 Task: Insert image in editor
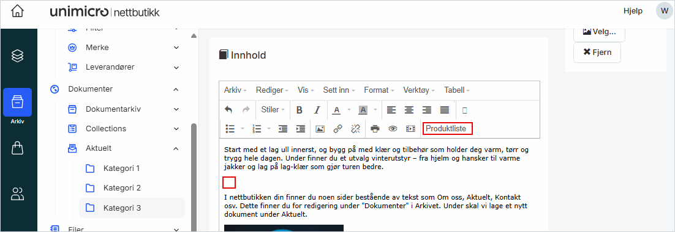click(x=320, y=128)
